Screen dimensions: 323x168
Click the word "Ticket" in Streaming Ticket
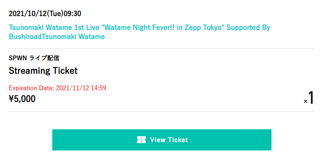[x=65, y=70]
